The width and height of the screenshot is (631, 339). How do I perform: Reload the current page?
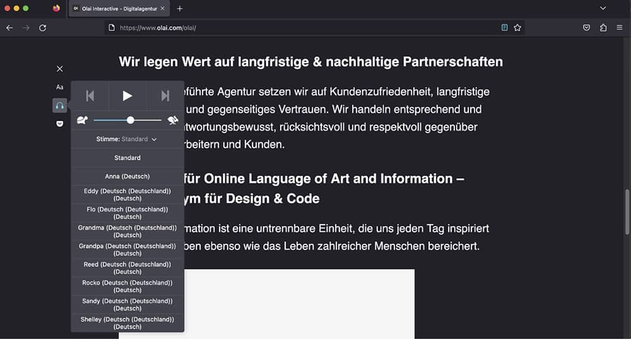tap(43, 28)
